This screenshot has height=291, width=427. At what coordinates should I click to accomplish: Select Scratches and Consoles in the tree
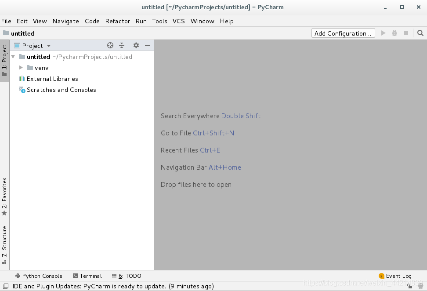coord(82,90)
